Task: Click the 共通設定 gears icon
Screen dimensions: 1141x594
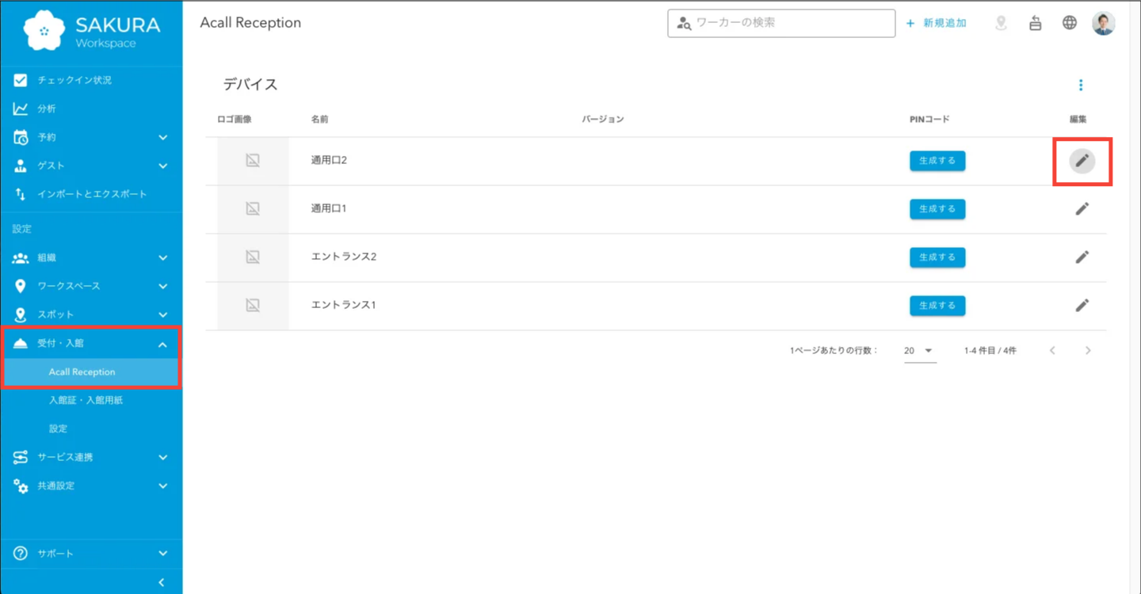Action: click(x=21, y=486)
